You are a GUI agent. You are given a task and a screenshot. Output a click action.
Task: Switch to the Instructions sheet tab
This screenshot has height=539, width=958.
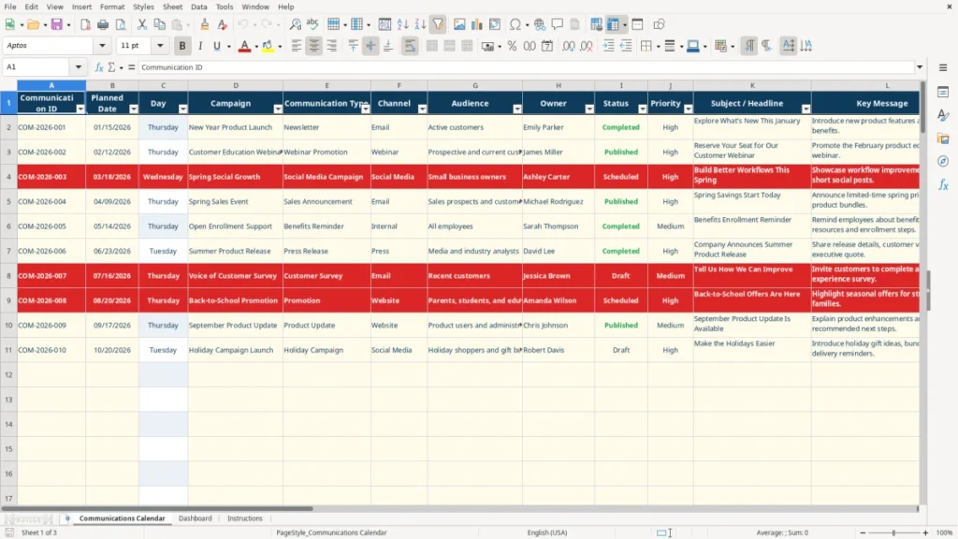click(244, 518)
